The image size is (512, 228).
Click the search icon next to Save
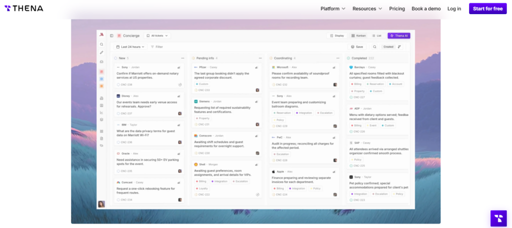tap(374, 46)
